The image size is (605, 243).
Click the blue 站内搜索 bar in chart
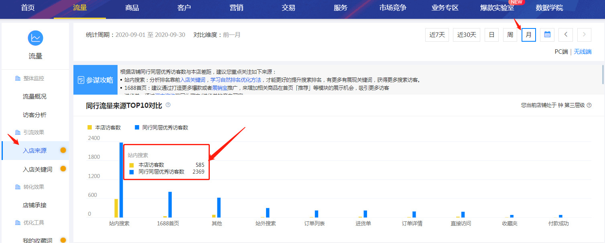point(121,180)
